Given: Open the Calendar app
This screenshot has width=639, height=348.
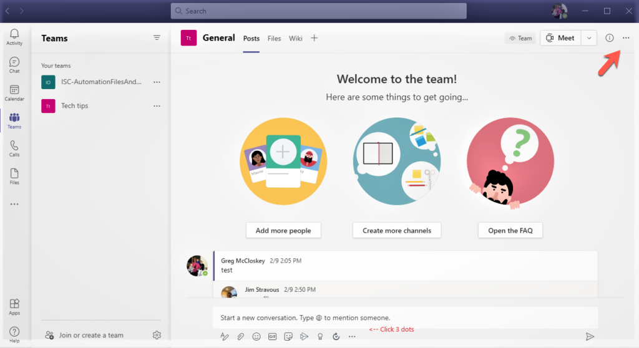Looking at the screenshot, I should (x=14, y=93).
